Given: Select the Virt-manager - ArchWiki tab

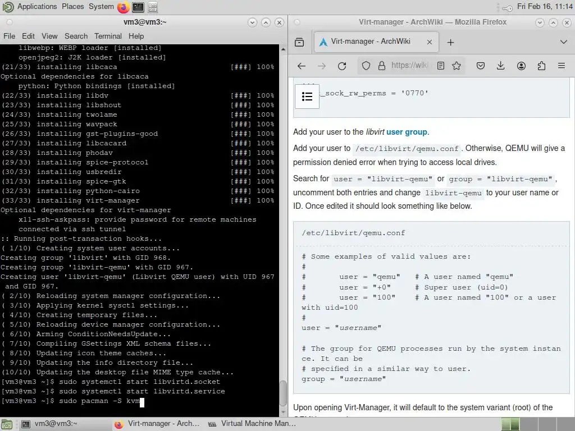Looking at the screenshot, I should pyautogui.click(x=376, y=42).
